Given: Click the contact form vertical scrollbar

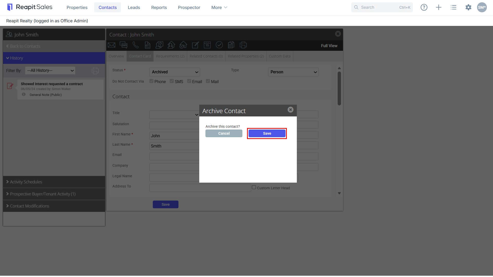Looking at the screenshot, I should [339, 88].
